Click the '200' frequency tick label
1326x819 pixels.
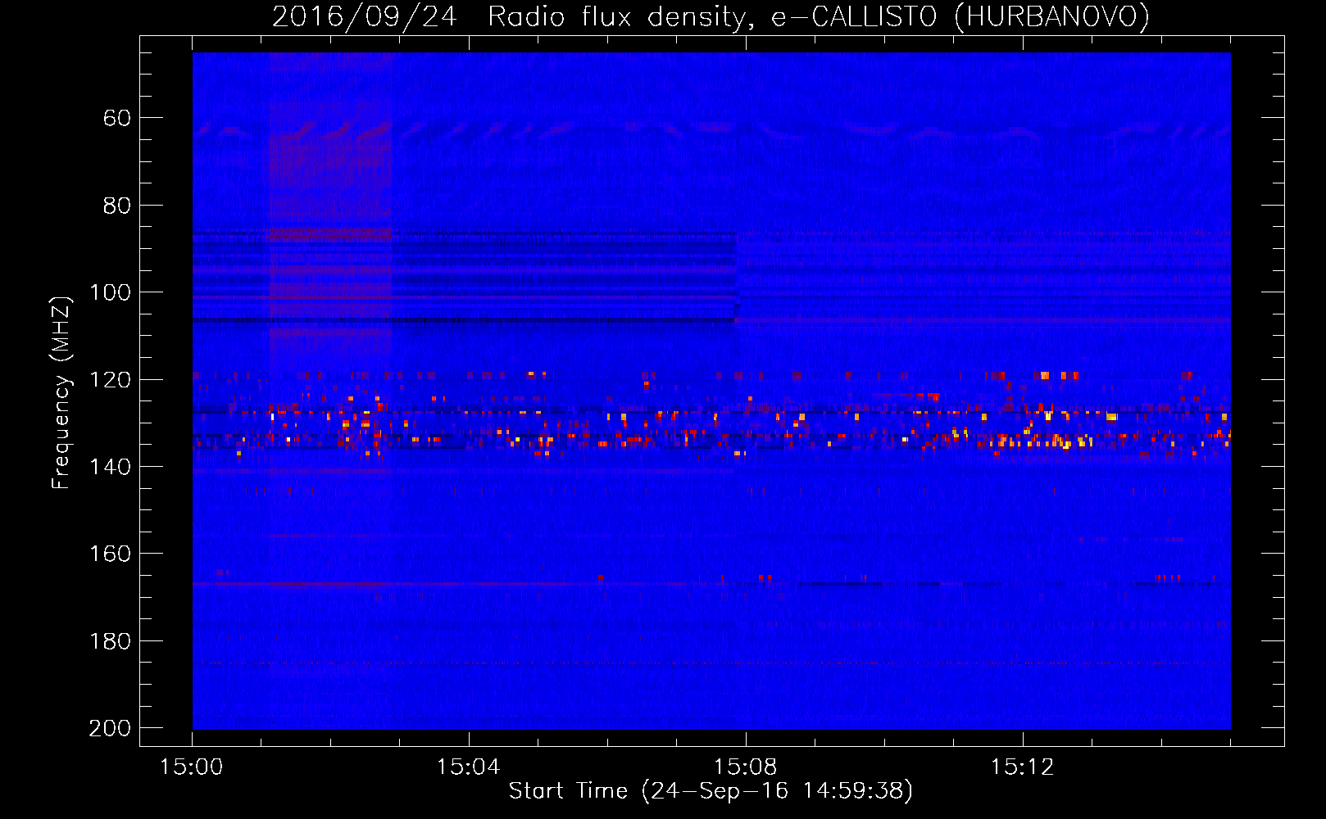point(110,728)
